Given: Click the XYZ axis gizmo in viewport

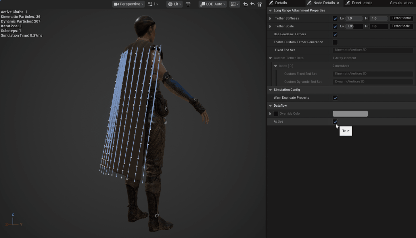Looking at the screenshot, I should pos(13,220).
